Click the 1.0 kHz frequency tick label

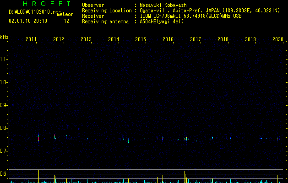[4, 82]
